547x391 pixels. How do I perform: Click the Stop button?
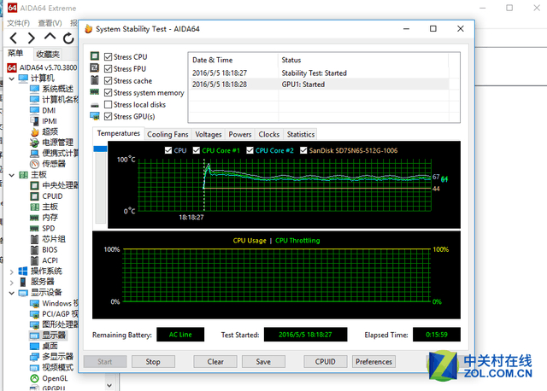[153, 362]
